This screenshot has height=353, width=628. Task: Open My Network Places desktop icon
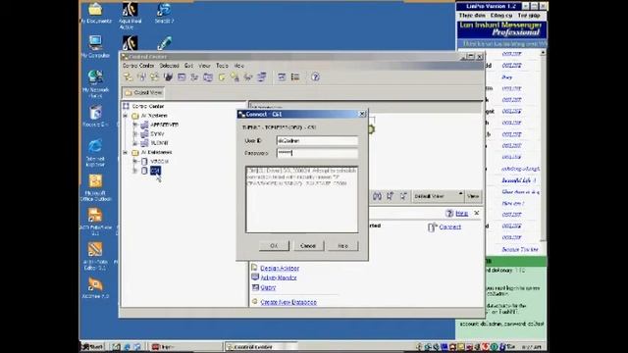point(95,83)
